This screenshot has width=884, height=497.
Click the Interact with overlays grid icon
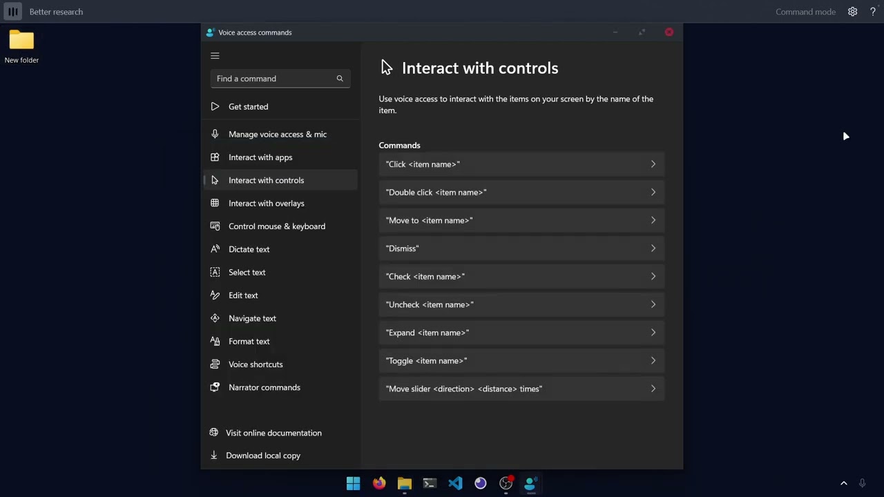pos(215,203)
